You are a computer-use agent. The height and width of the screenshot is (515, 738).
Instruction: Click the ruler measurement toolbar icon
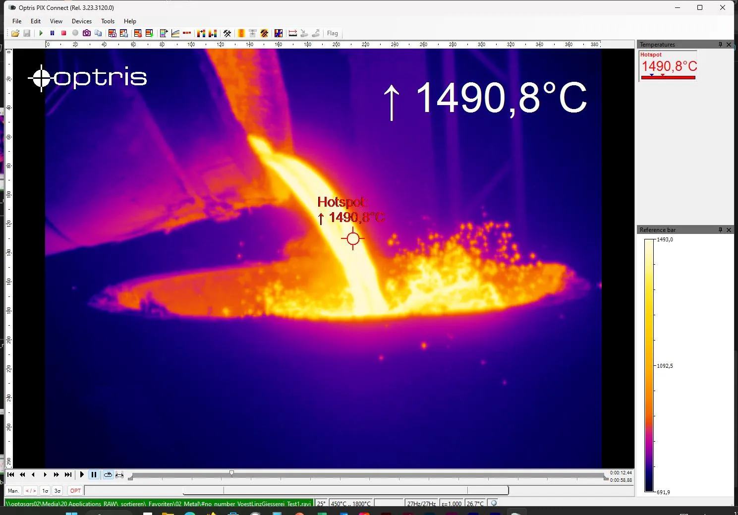click(x=293, y=33)
